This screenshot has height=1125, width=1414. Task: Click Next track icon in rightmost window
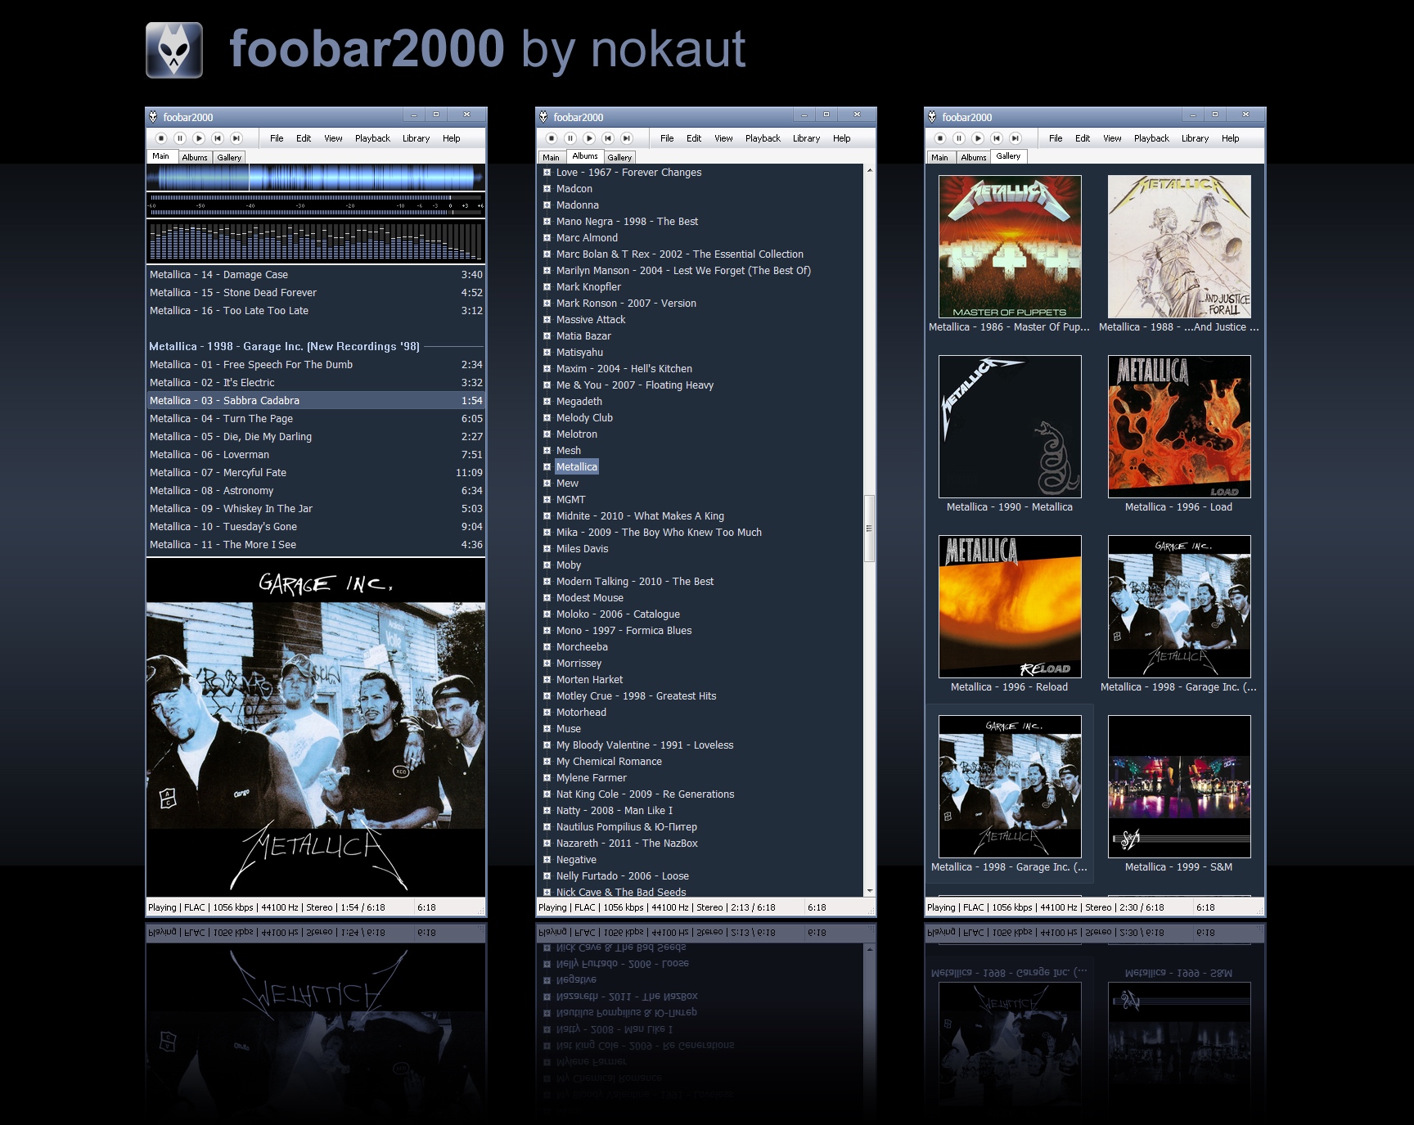coord(1015,138)
